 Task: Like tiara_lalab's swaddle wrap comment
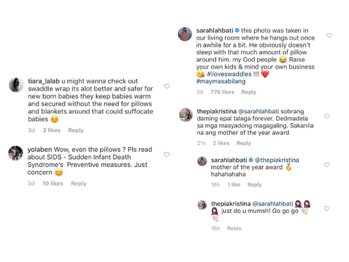[167, 86]
